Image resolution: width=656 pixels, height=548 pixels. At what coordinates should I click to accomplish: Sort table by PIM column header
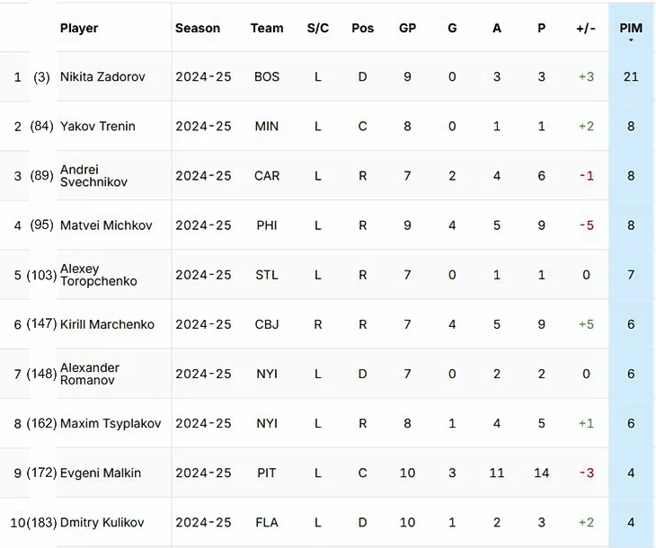point(631,28)
